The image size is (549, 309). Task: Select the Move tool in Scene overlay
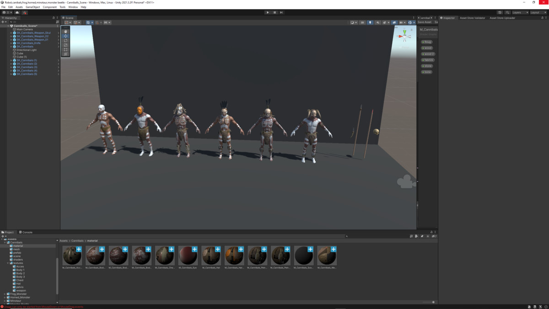pyautogui.click(x=65, y=36)
